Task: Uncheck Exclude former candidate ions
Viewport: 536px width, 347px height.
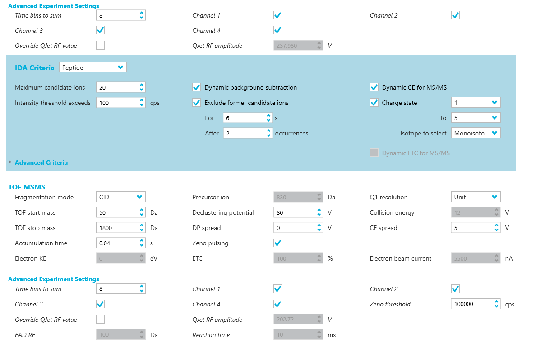Action: [x=196, y=103]
